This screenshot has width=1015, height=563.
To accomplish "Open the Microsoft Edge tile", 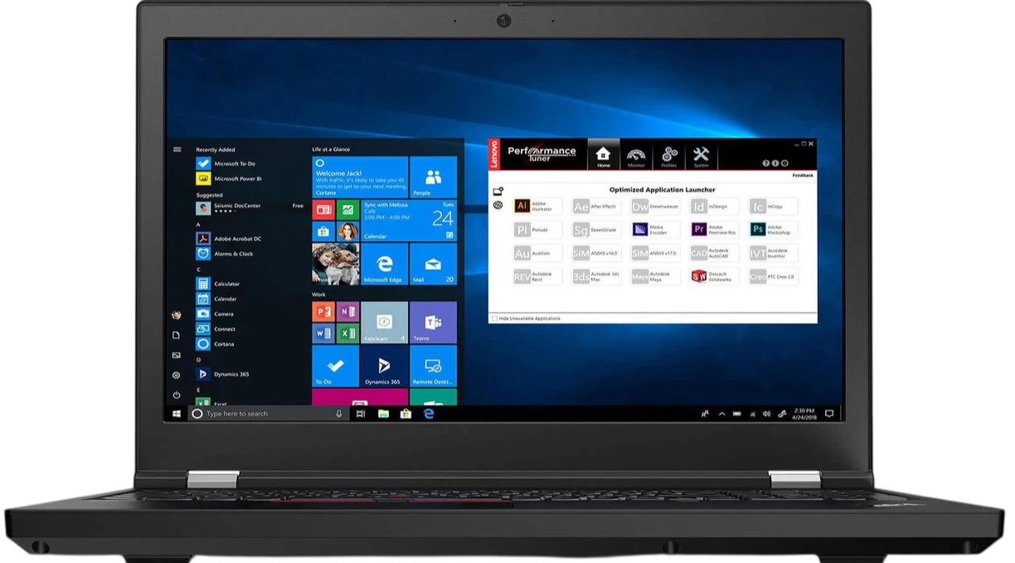I will point(384,264).
